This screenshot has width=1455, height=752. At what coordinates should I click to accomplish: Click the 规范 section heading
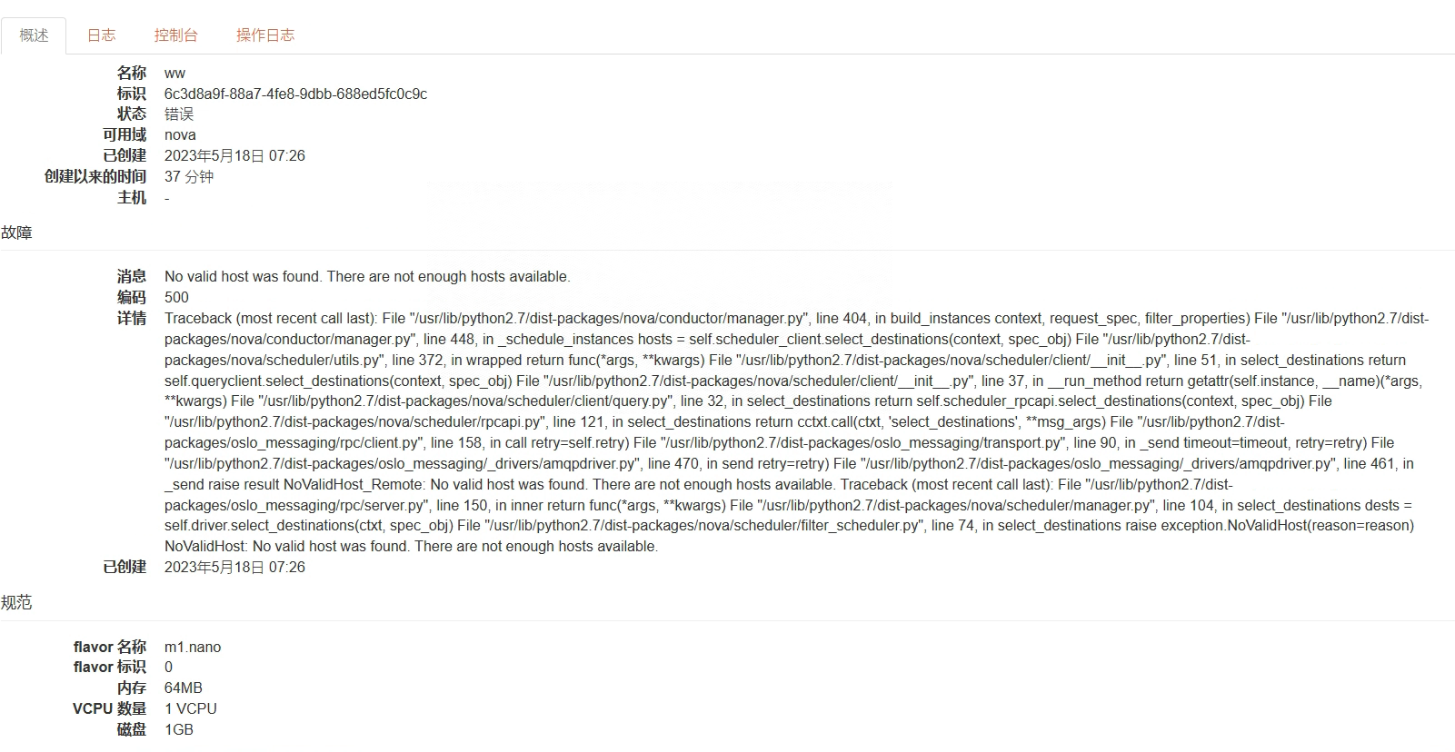pos(16,603)
